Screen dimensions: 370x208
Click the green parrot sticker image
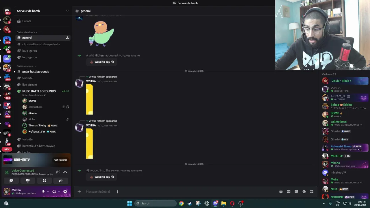coord(101,34)
